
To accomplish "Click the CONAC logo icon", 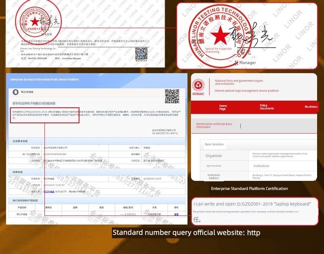I will [198, 86].
